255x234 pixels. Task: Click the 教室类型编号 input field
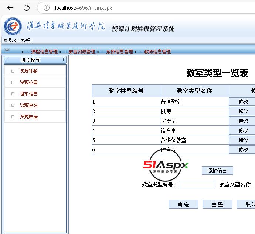[x=197, y=185]
